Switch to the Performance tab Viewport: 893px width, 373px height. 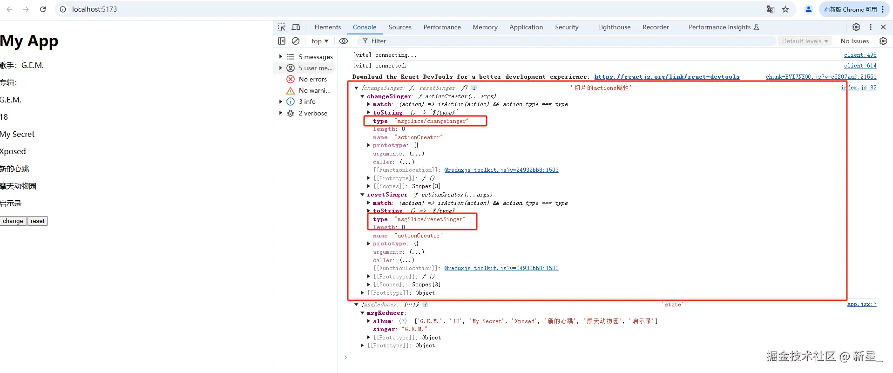pyautogui.click(x=442, y=27)
